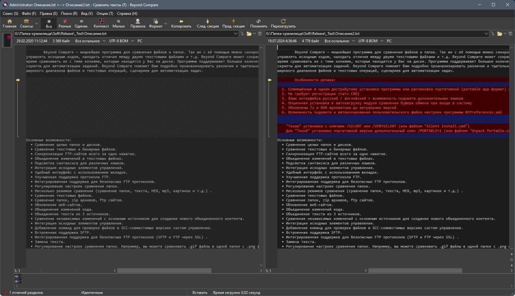Toggle the Контекст display option
The image size is (515, 296).
(x=101, y=23)
